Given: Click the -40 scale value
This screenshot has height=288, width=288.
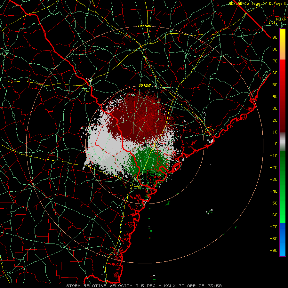Looking at the screenshot, I should tap(274, 191).
